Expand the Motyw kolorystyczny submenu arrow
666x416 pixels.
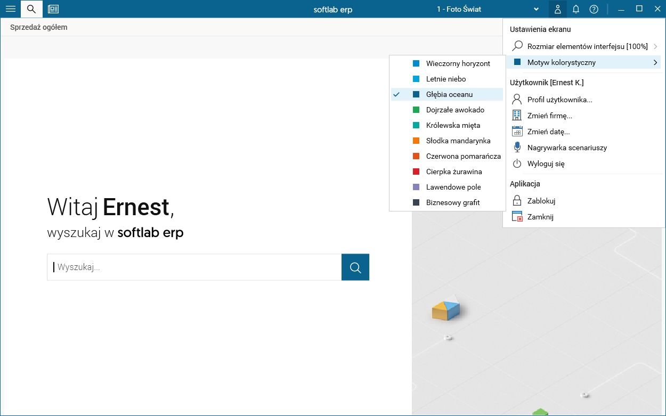(x=655, y=62)
